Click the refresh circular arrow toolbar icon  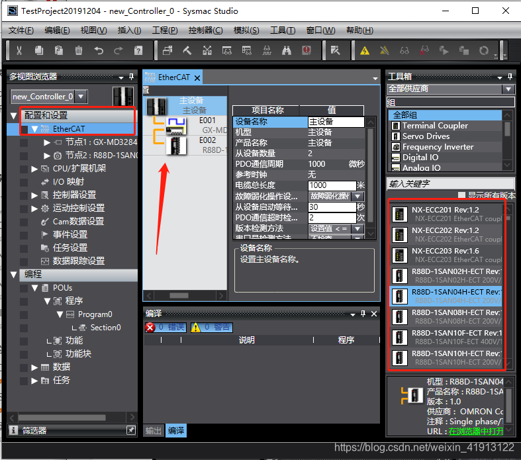484,50
